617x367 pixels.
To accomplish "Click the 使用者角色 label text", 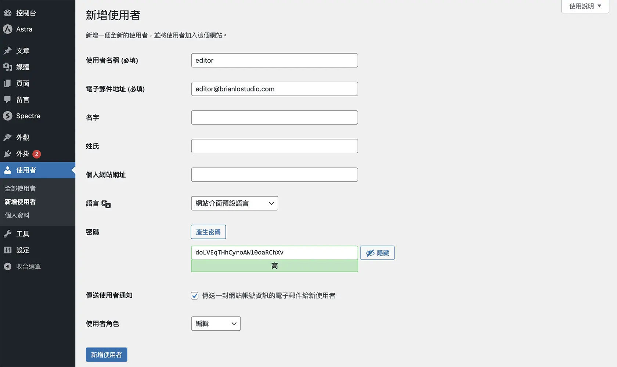I will click(102, 324).
